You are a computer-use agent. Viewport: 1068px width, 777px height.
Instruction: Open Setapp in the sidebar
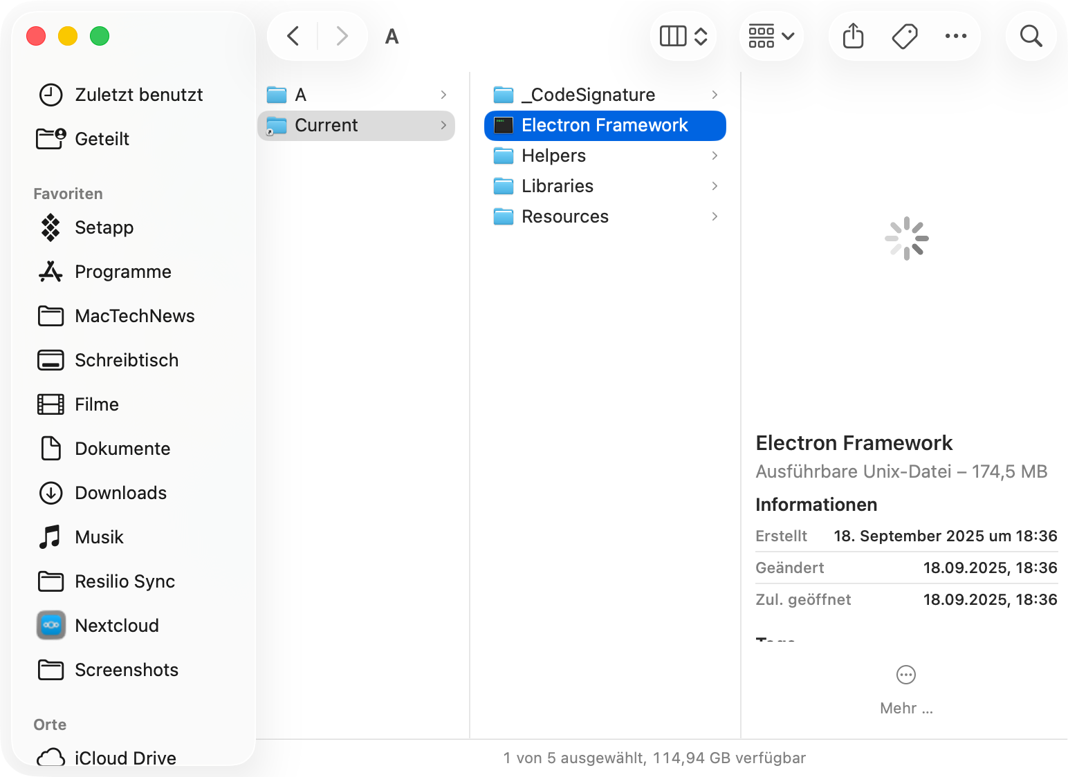tap(104, 227)
